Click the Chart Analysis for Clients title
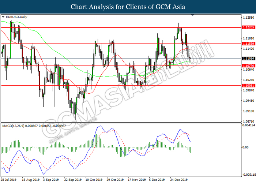Screen dimensions: 256x183 point(128,7)
